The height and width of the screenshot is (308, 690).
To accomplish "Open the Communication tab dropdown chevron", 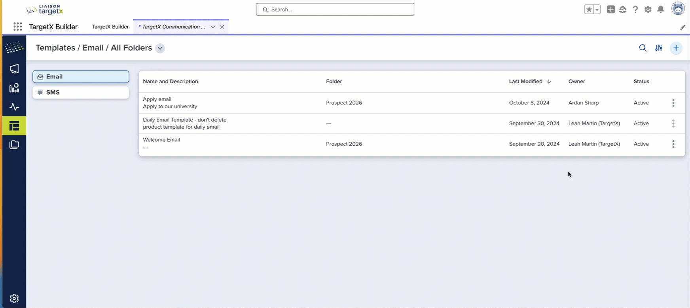I will click(x=213, y=27).
